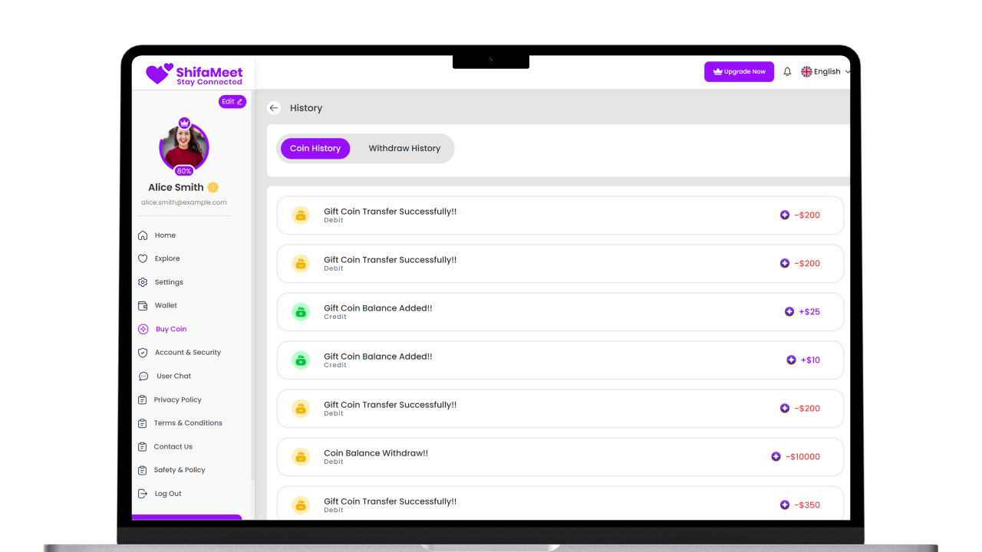Select Buy Coin menu item
982x552 pixels.
coord(171,330)
